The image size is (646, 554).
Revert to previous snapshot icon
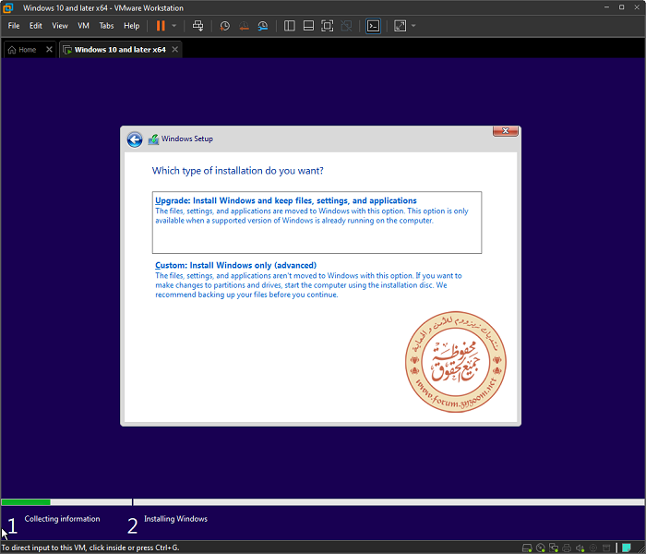point(244,26)
